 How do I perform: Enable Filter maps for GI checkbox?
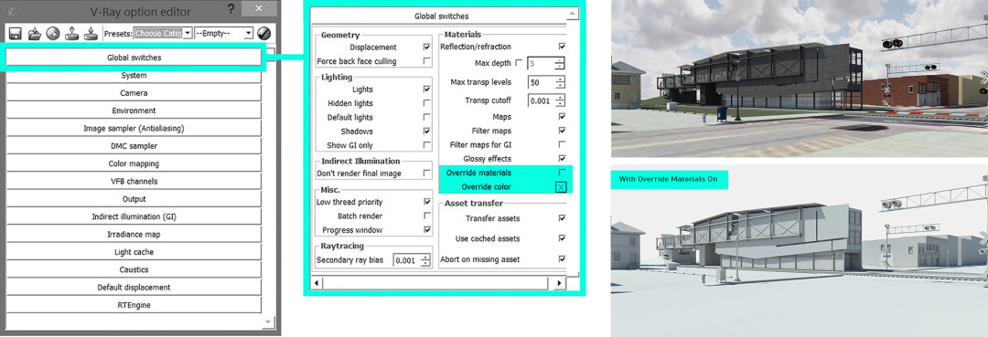[x=562, y=144]
